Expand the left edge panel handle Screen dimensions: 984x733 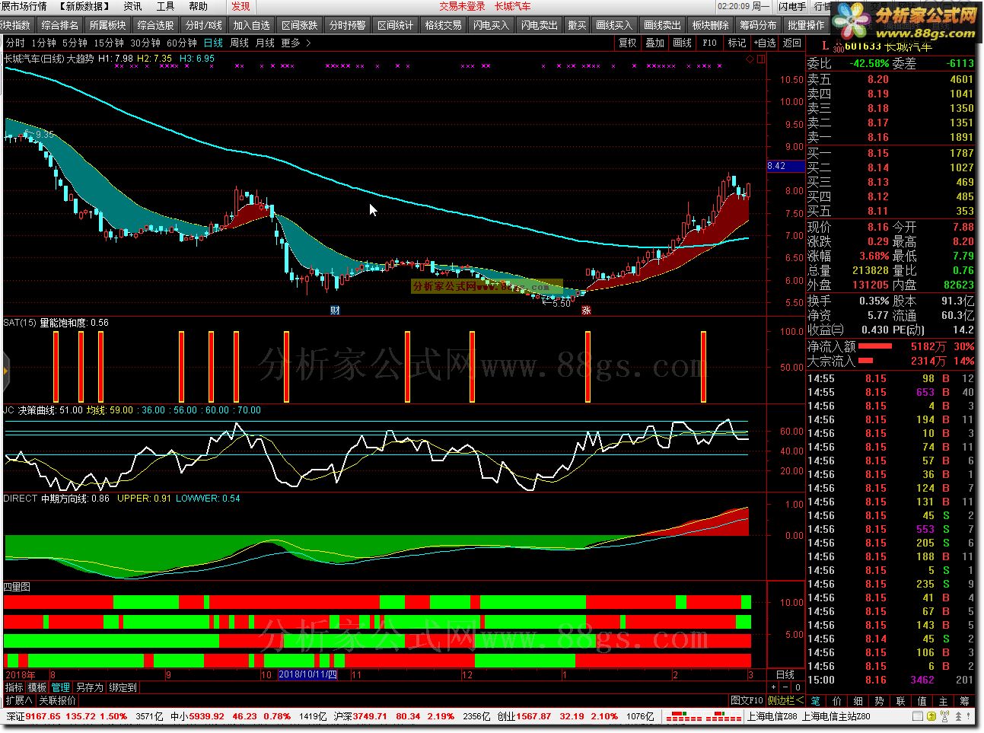click(x=4, y=371)
